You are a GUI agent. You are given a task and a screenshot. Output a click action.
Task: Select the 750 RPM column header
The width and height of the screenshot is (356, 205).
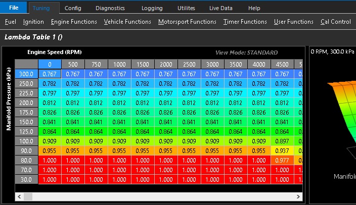pos(96,65)
